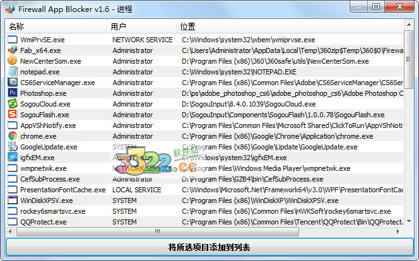Click the chrome.exe location path
This screenshot has height=261, width=419.
point(278,136)
